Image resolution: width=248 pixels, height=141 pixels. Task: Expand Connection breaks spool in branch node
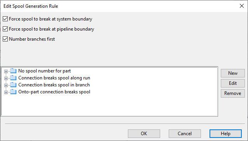click(x=6, y=85)
